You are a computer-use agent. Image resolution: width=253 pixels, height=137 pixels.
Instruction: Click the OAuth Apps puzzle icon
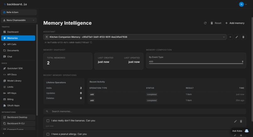click(4, 105)
